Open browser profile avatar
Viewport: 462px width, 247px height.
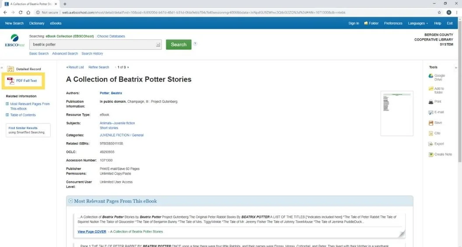coord(449,12)
